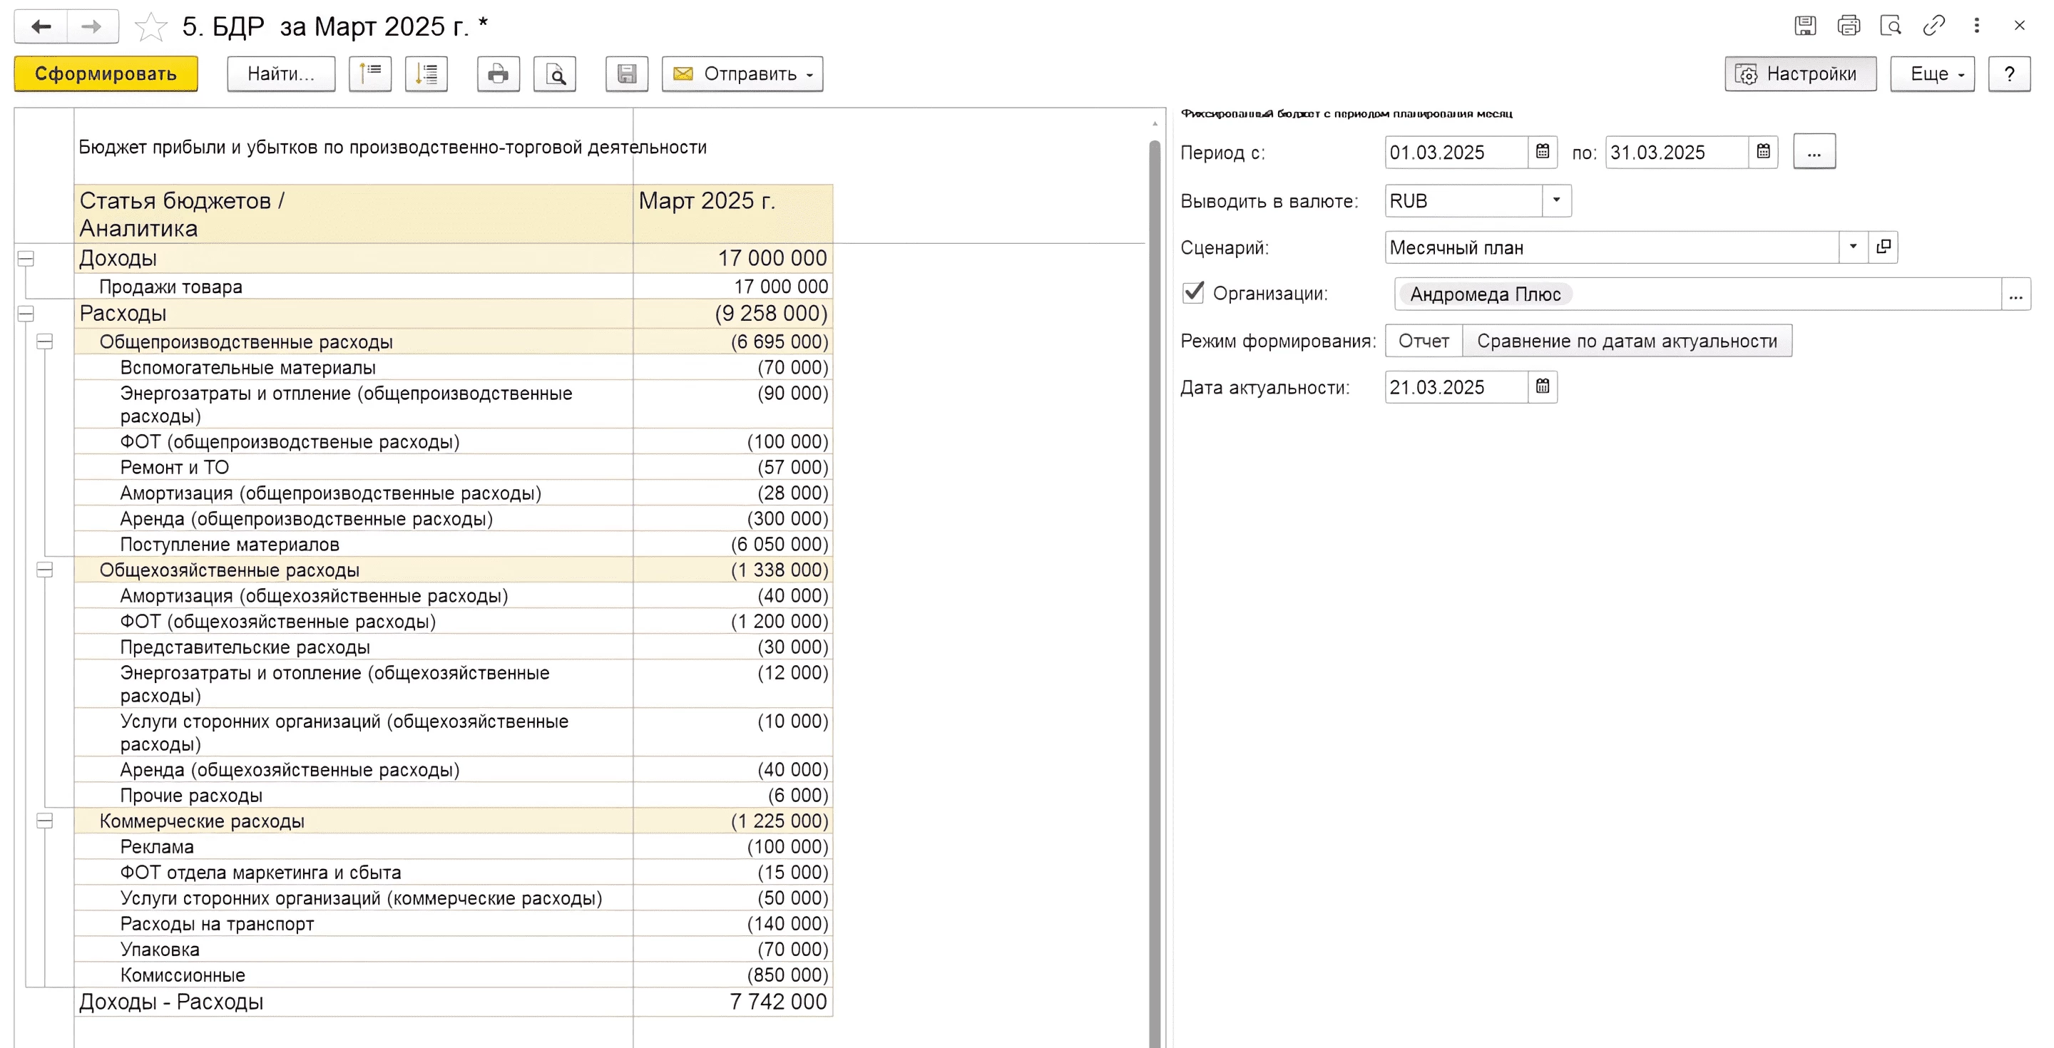Collapse the Общехозяйственные расходы group
This screenshot has width=2054, height=1048.
[x=46, y=570]
